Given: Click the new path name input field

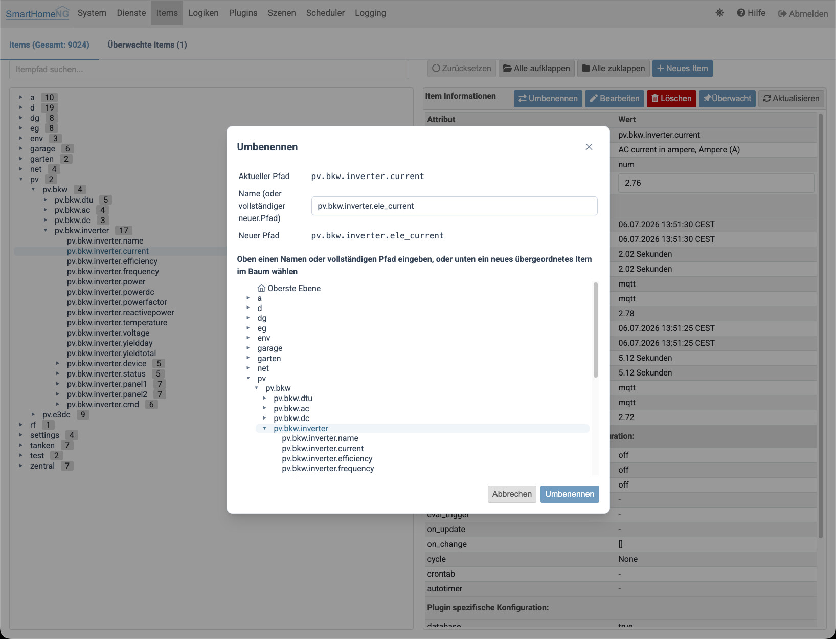Looking at the screenshot, I should 454,206.
